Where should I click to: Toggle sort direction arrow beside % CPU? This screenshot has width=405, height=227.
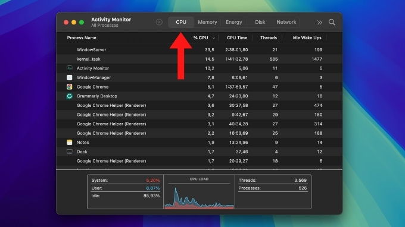214,38
